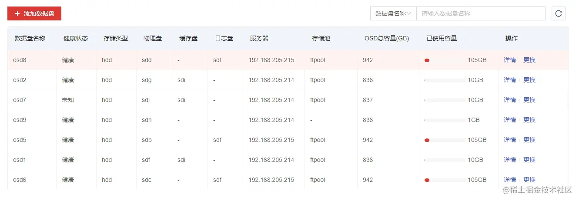Open the 数据盘名称 filter dropdown
The height and width of the screenshot is (201, 579).
[393, 13]
